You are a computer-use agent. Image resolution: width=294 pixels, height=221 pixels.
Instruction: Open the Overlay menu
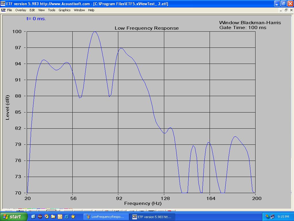pos(21,10)
